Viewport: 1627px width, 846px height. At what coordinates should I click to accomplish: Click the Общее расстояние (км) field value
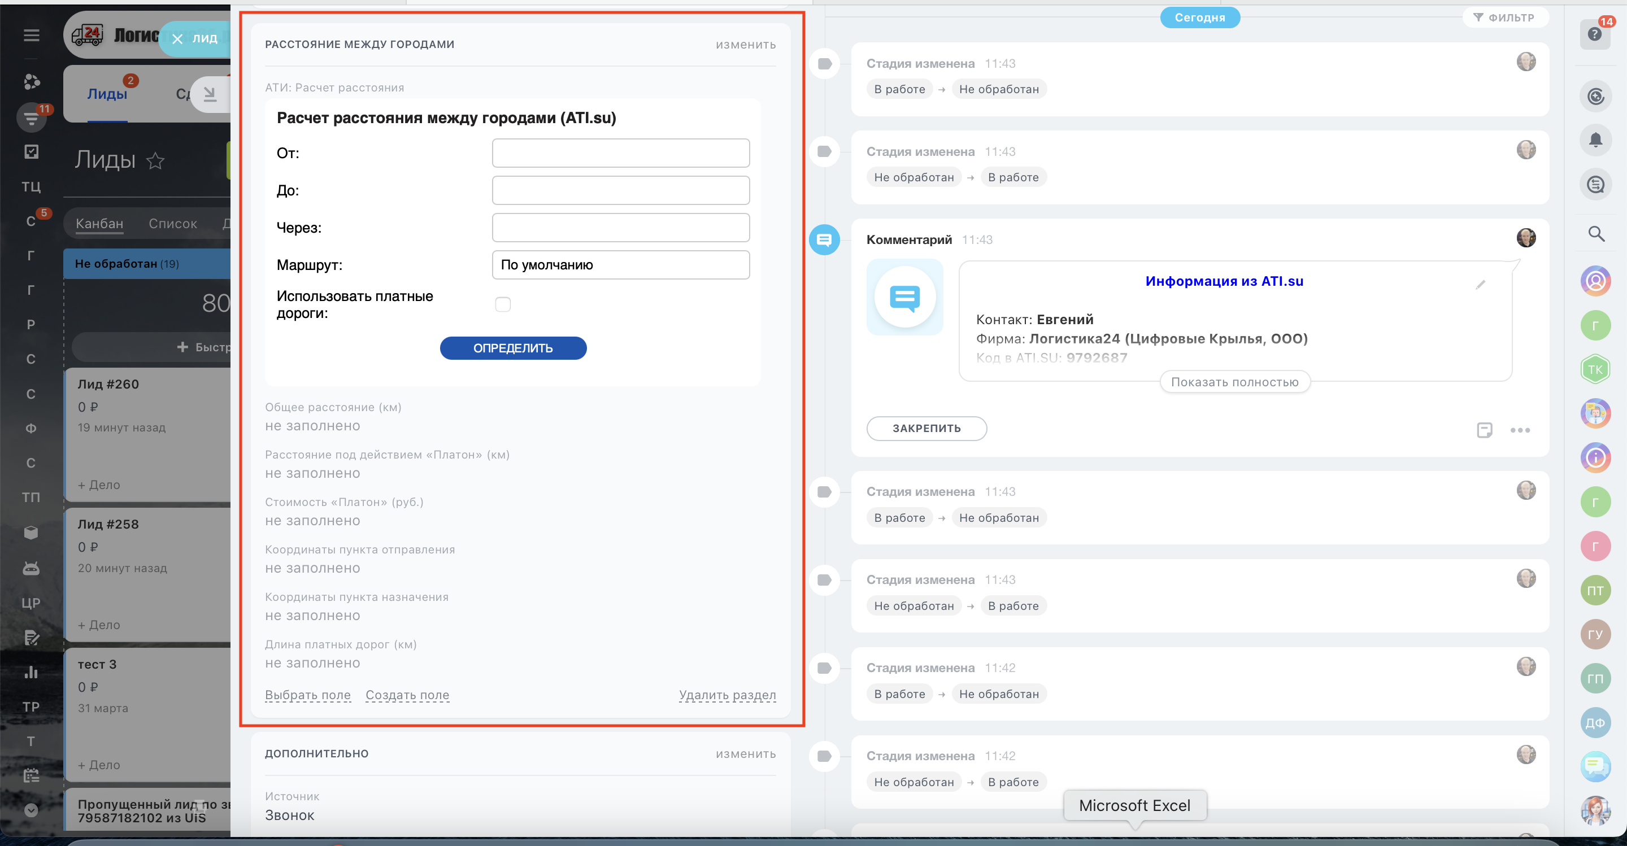[312, 426]
